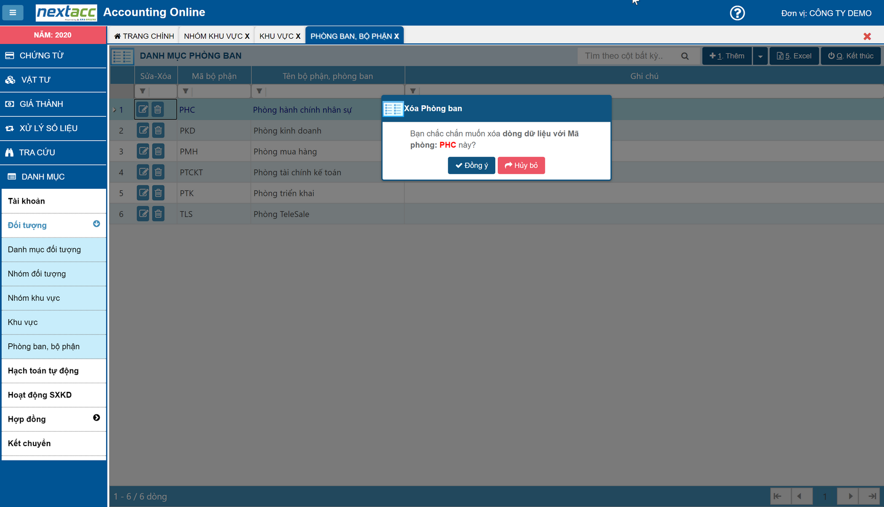Image resolution: width=884 pixels, height=507 pixels.
Task: Close all tabs with red X icon
Action: [x=867, y=36]
